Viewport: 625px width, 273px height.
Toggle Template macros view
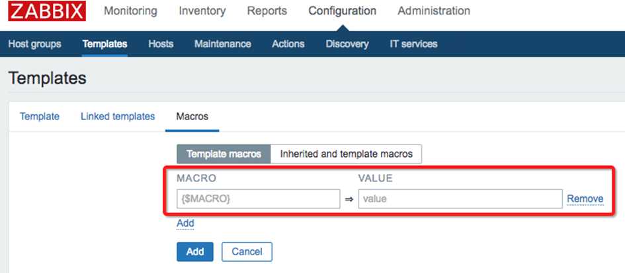coord(224,154)
